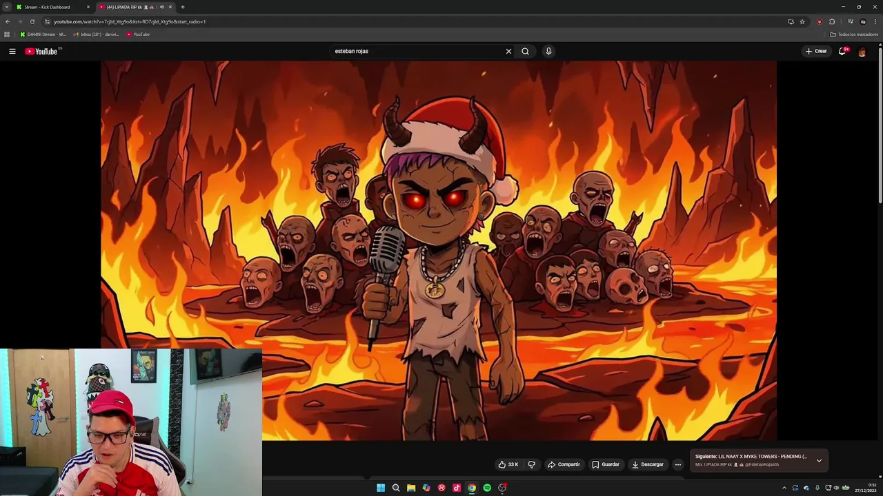Open YouTube notifications bell

(x=842, y=51)
